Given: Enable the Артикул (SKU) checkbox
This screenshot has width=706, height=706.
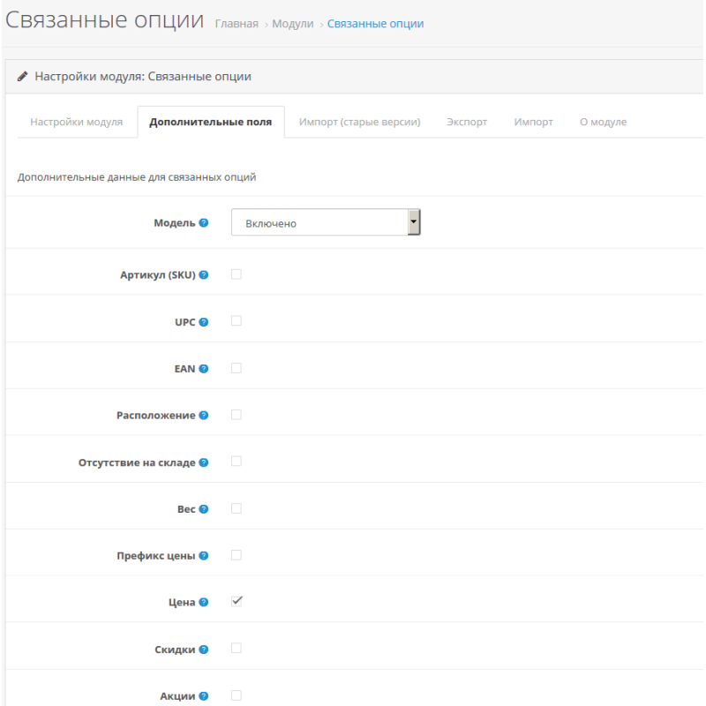Looking at the screenshot, I should tap(237, 274).
